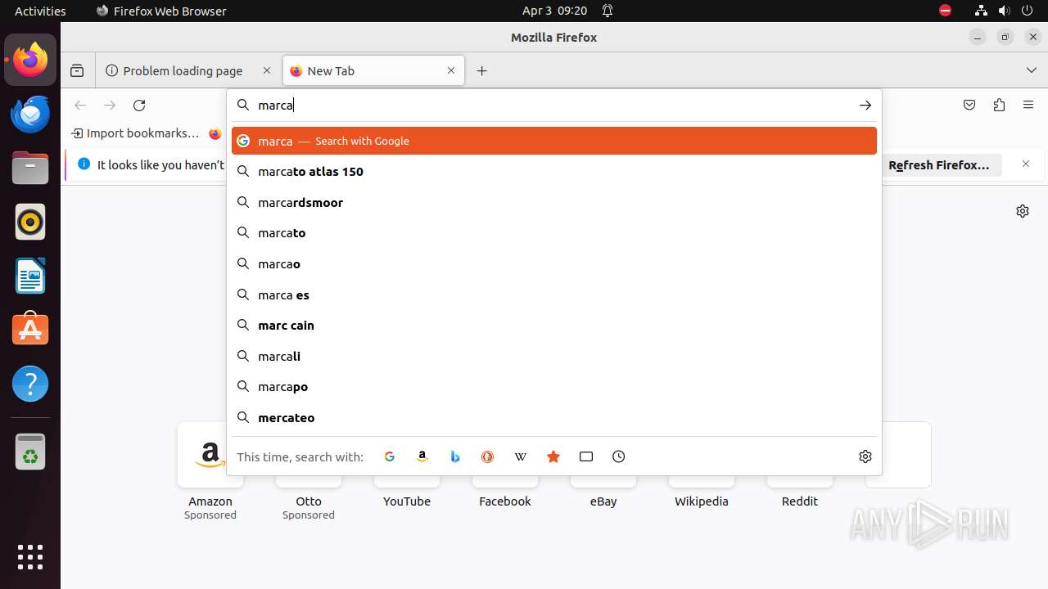This screenshot has width=1048, height=589.
Task: Open Save to Pocket icon
Action: click(969, 105)
